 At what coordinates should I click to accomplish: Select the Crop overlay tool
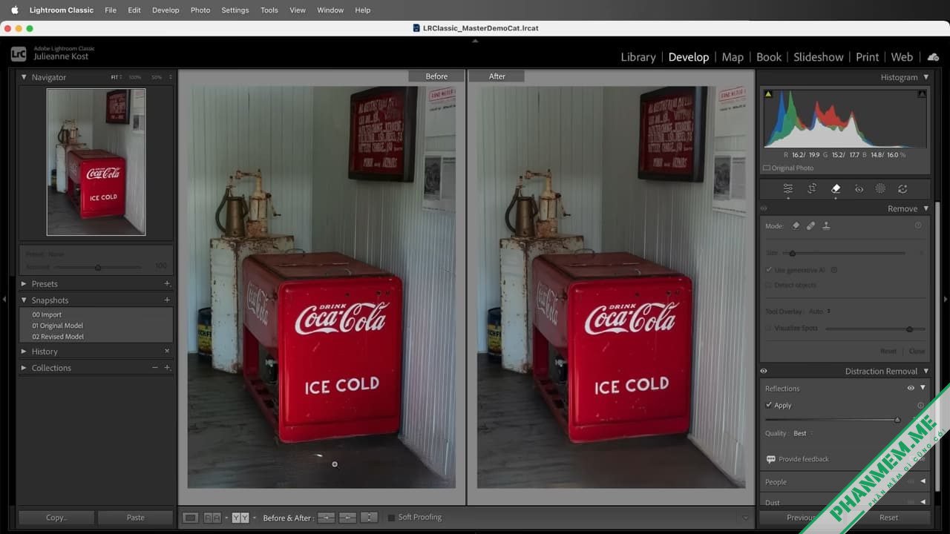tap(812, 189)
